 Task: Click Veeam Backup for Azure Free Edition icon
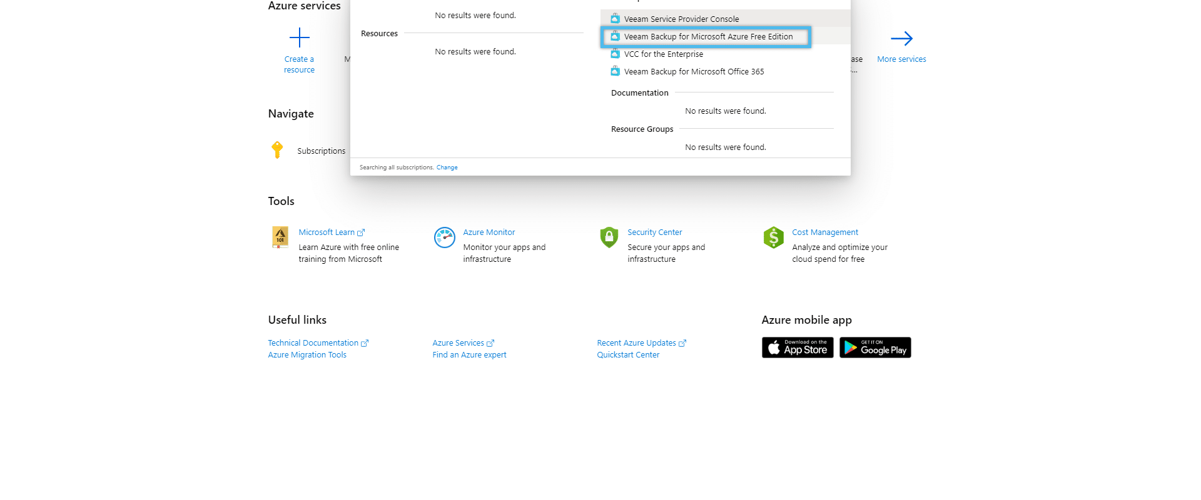(x=616, y=36)
